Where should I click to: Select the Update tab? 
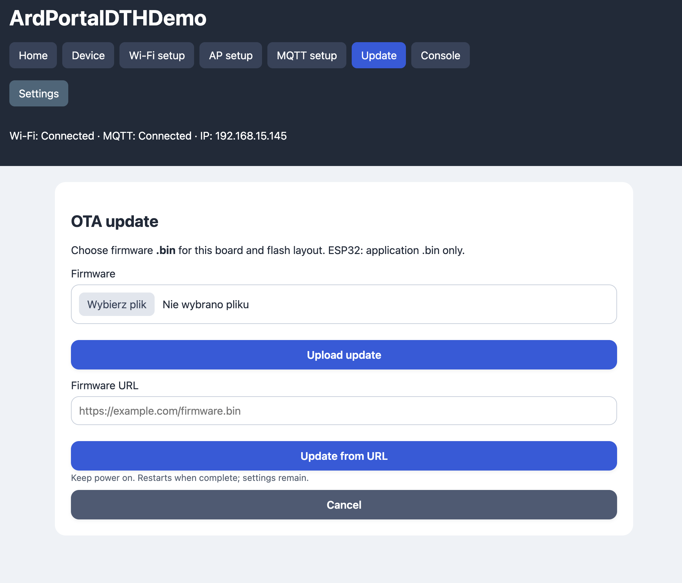378,55
